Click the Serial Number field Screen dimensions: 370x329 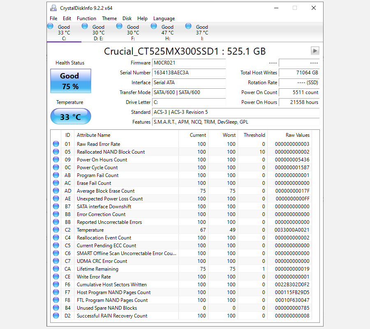(x=189, y=73)
